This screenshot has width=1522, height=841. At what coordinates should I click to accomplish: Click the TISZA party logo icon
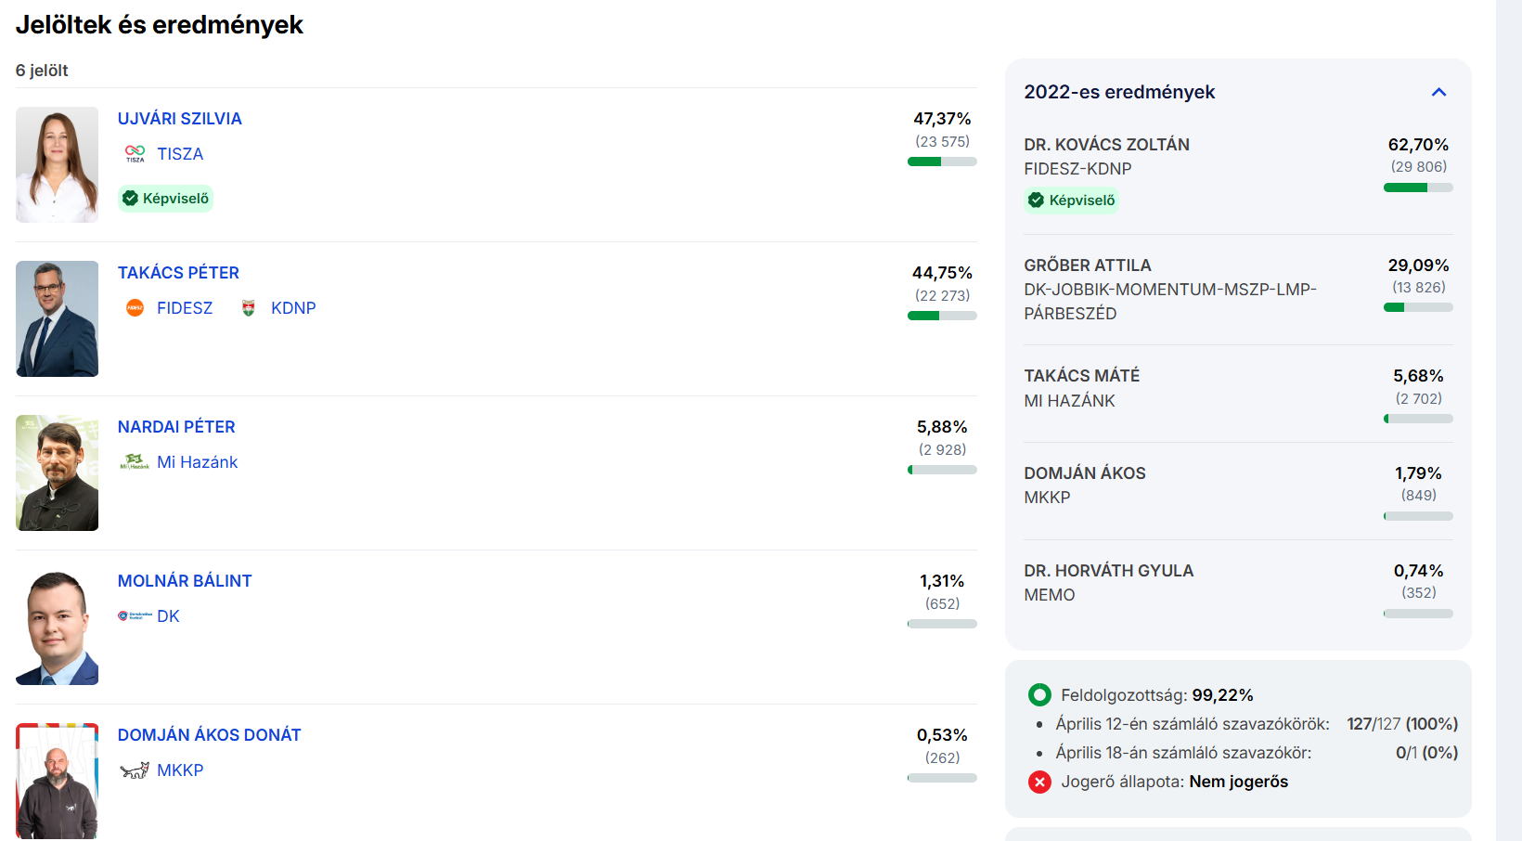click(x=135, y=153)
